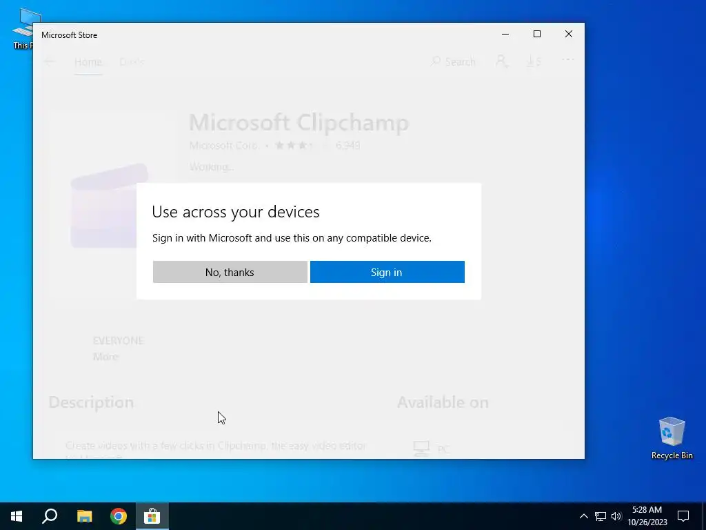Select This PC desktop icon

(23, 28)
